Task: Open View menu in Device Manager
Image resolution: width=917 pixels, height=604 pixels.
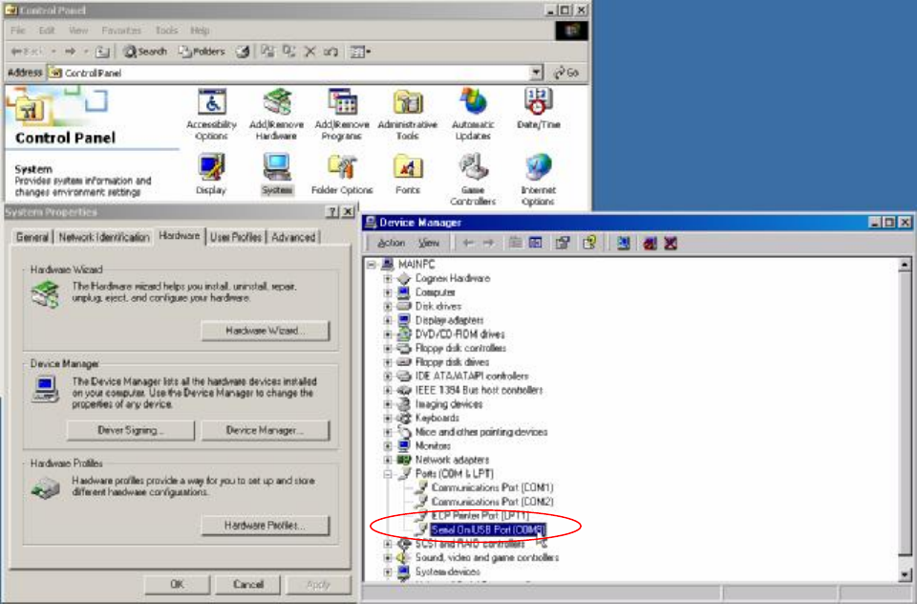Action: (x=429, y=243)
